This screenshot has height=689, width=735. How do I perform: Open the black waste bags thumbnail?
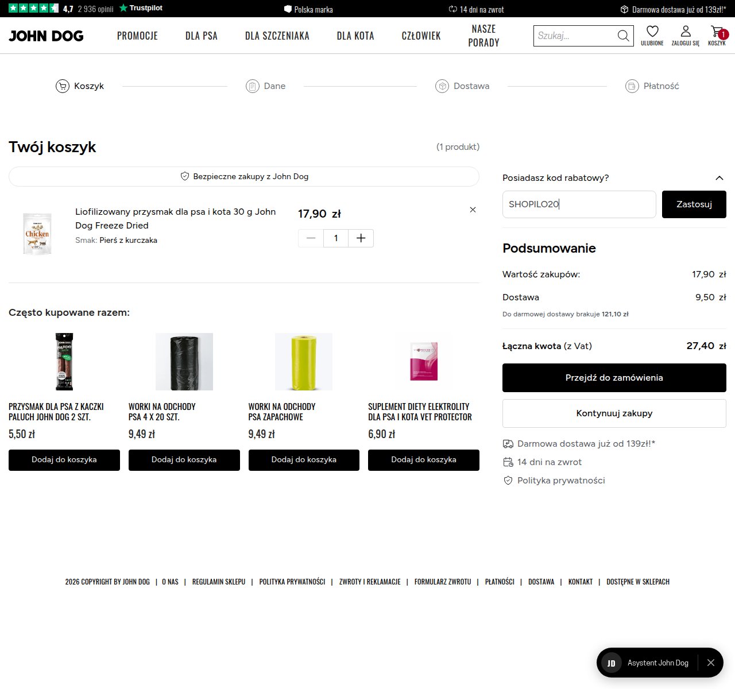click(184, 362)
